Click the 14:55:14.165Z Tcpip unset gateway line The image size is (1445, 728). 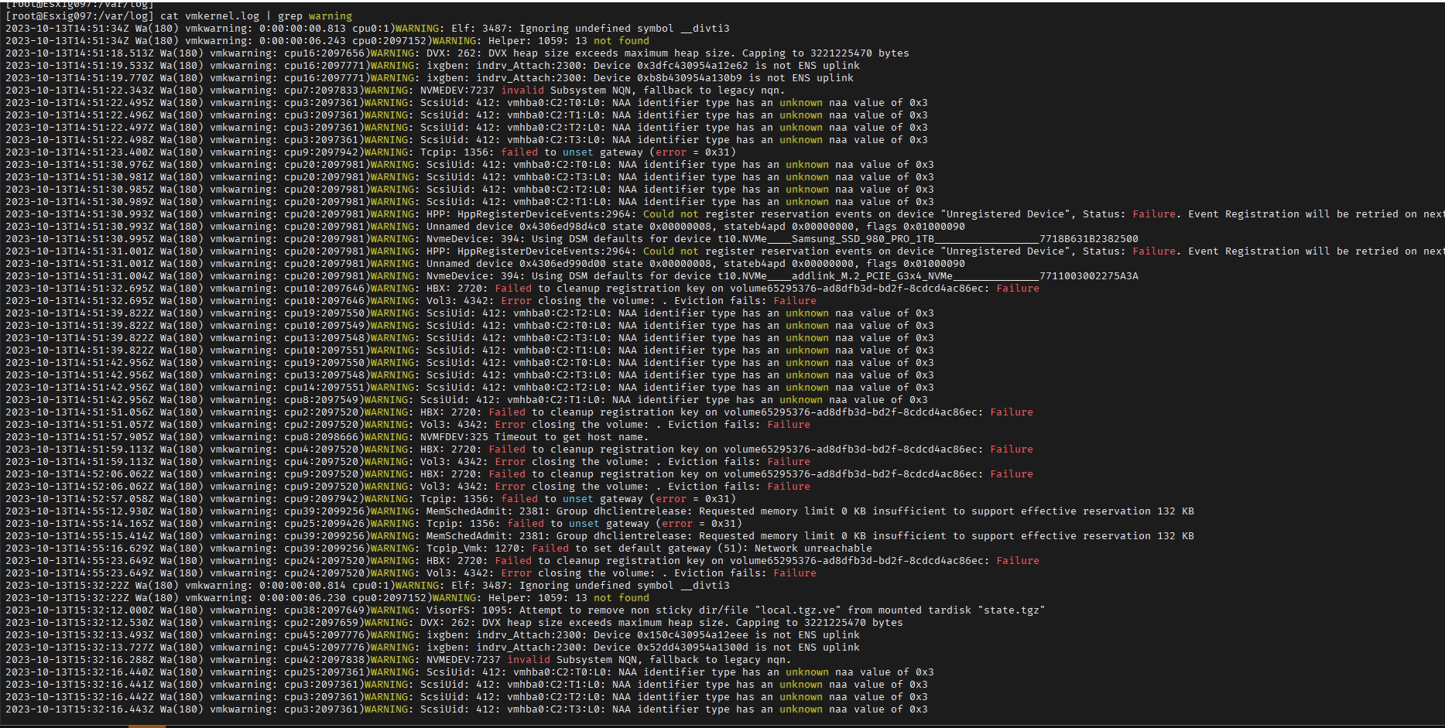tap(374, 524)
